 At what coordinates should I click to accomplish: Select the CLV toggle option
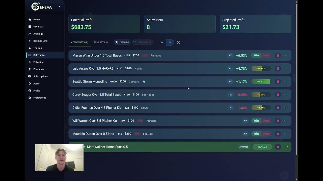tap(161, 42)
